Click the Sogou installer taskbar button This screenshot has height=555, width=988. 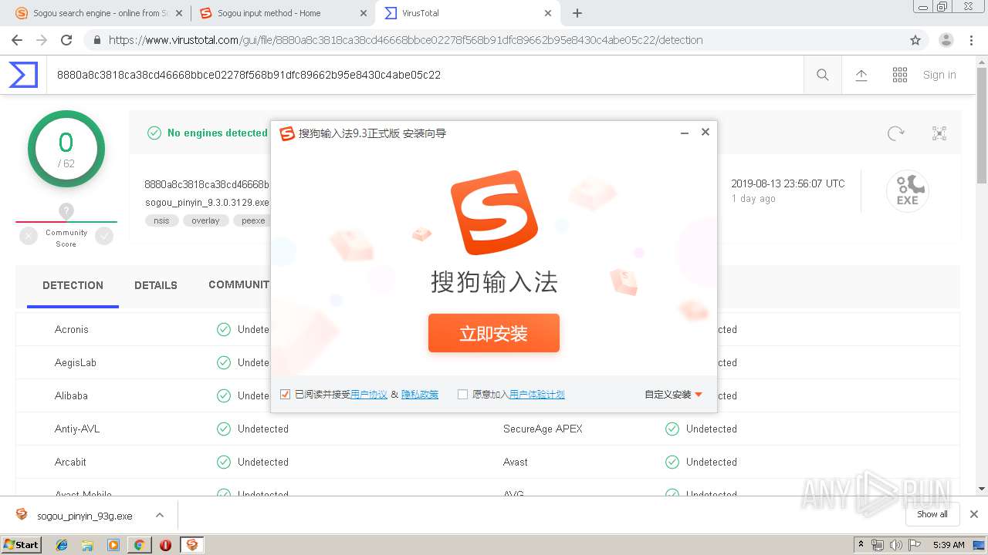(x=192, y=545)
